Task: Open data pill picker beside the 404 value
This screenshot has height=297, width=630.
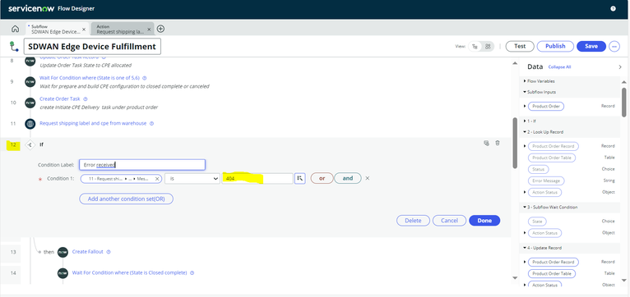Action: pos(299,178)
